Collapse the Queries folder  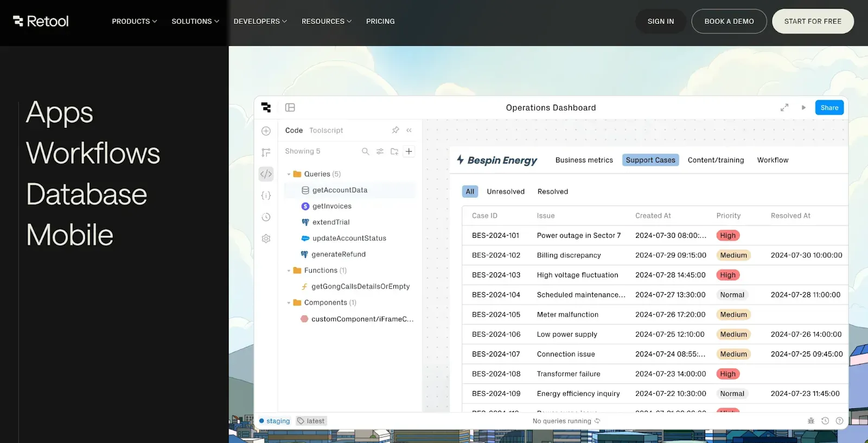point(289,174)
